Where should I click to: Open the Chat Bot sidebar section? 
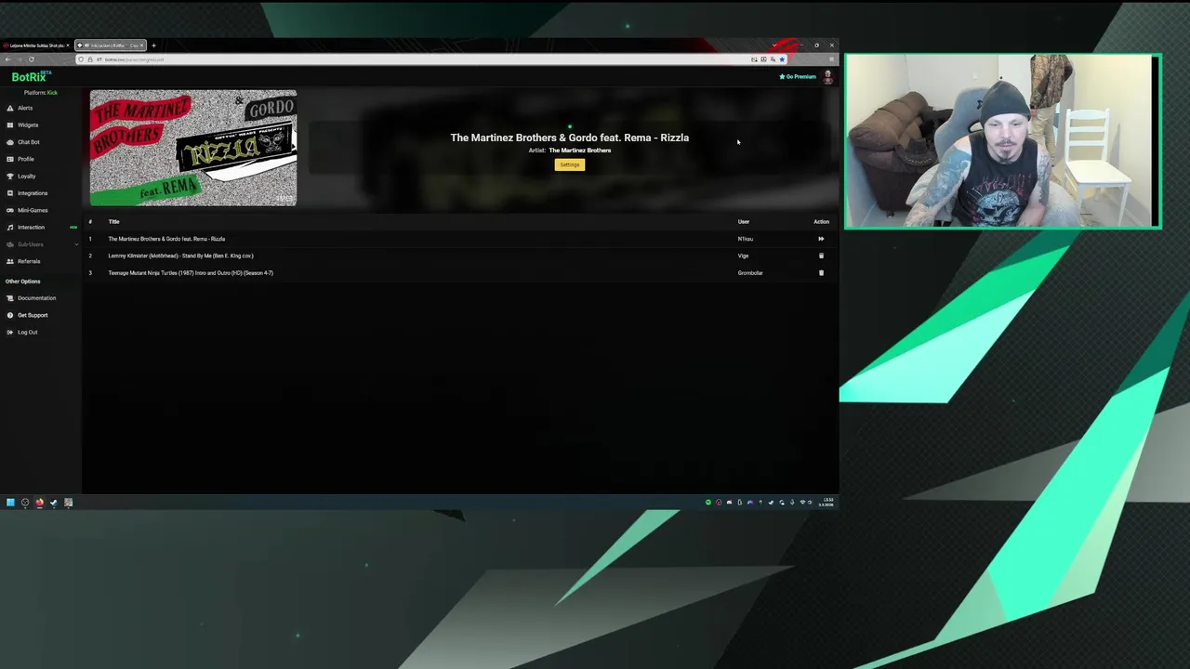pos(29,142)
